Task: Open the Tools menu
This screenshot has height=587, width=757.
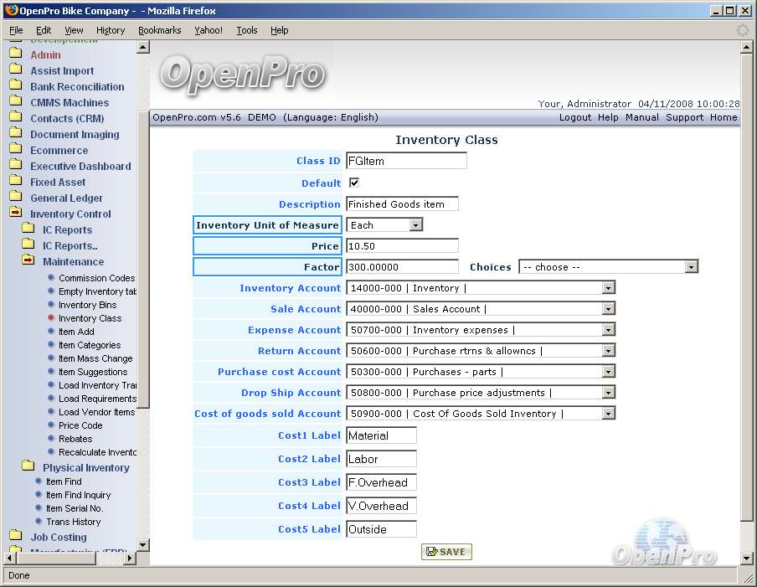Action: (x=247, y=30)
